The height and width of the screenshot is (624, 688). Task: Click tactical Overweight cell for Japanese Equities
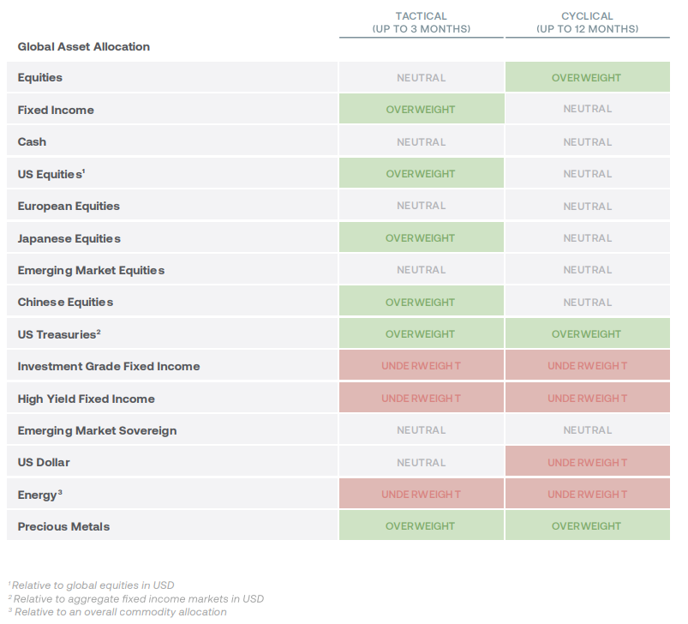(x=421, y=238)
